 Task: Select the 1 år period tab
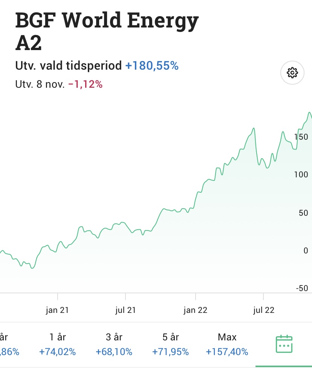click(x=57, y=344)
